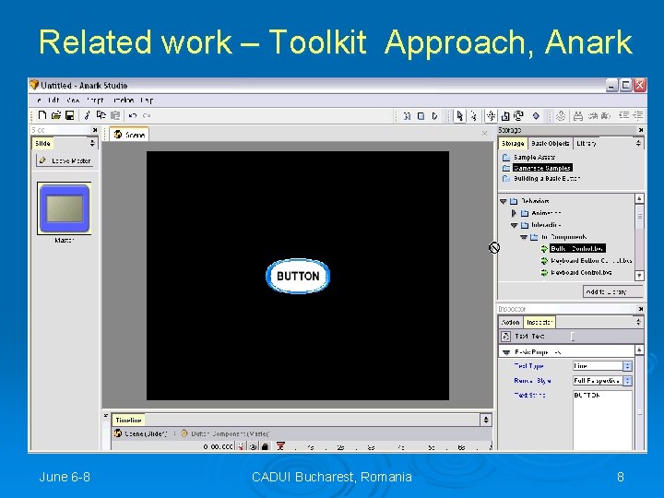
Task: Select Keyboard Control.bvs file
Action: coord(576,273)
